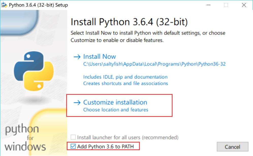
Task: Check Install launcher for all users checkbox
Action: click(x=73, y=137)
